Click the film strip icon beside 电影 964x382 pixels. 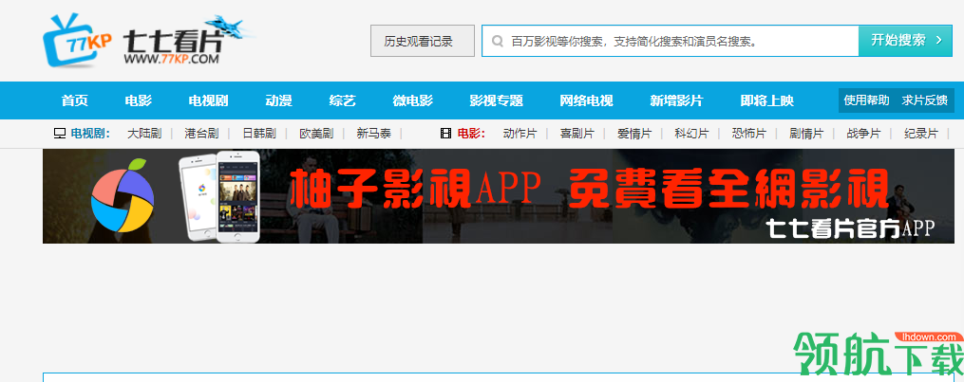(445, 133)
